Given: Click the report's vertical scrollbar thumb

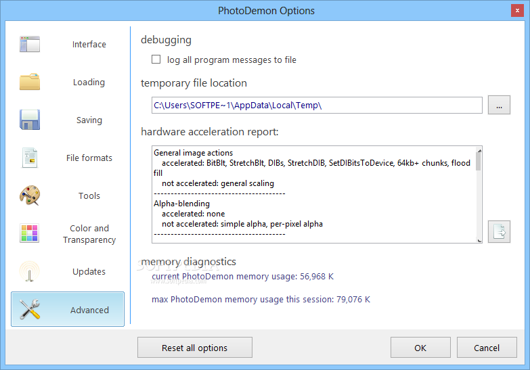Looking at the screenshot, I should point(479,162).
